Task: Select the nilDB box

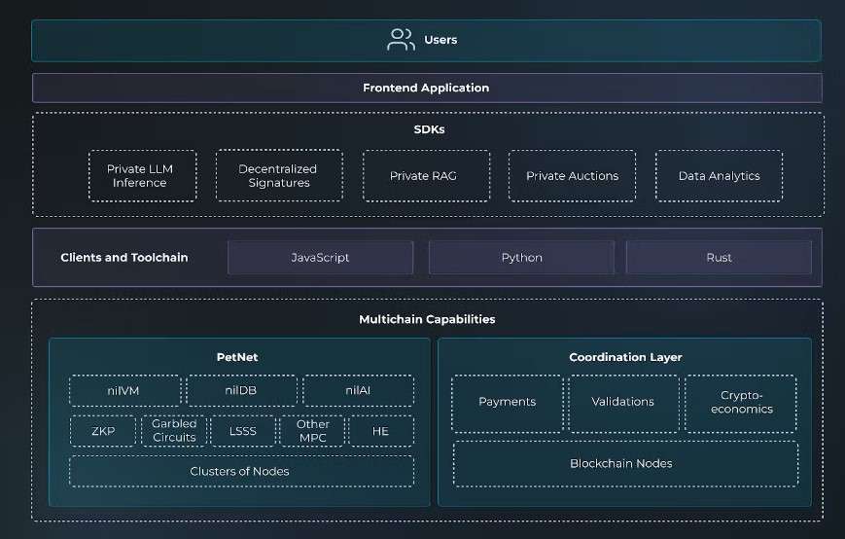Action: (x=241, y=390)
